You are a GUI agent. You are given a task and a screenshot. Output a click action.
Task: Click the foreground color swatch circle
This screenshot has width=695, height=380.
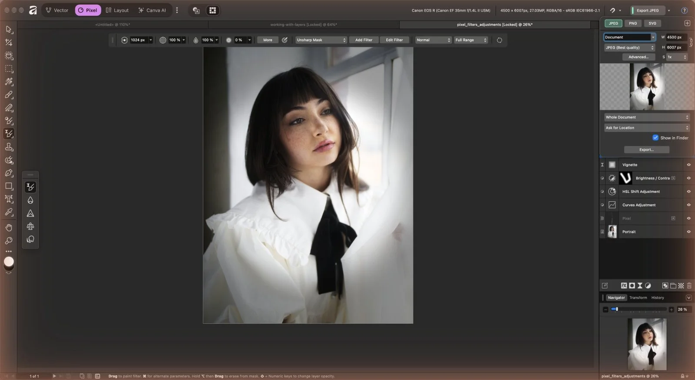(9, 261)
